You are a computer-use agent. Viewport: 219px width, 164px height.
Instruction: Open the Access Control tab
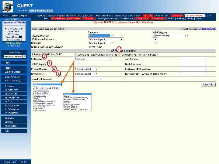click(x=103, y=16)
